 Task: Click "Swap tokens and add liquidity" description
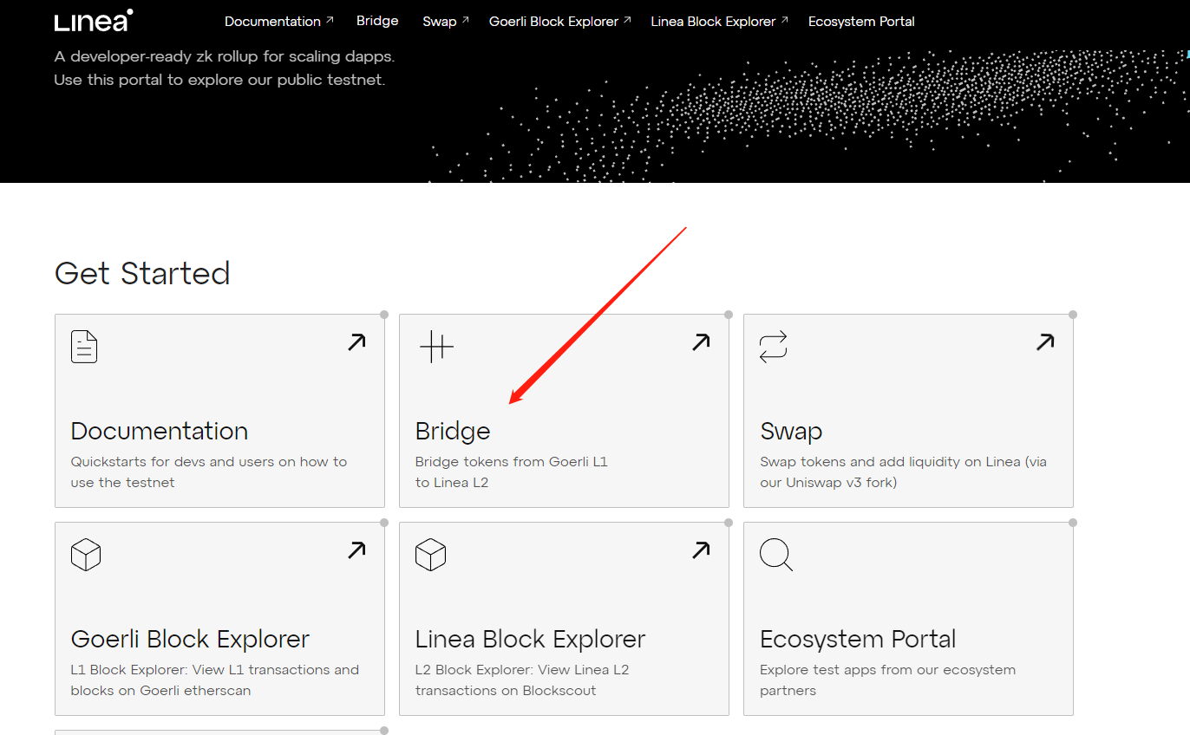click(x=903, y=472)
